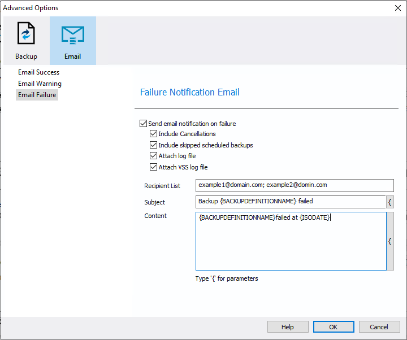Uncheck Include Cancellations
The width and height of the screenshot is (407, 340).
[153, 134]
